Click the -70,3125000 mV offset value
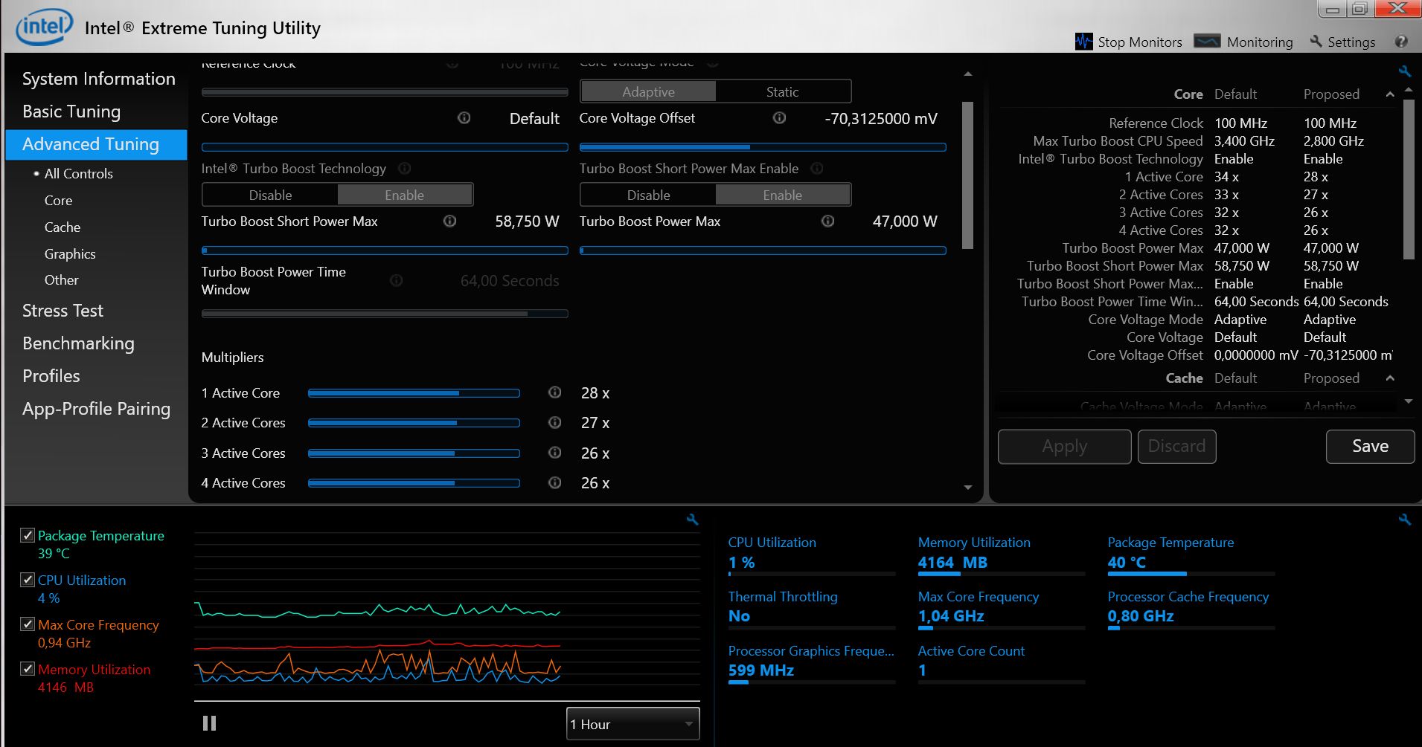This screenshot has height=747, width=1422. [881, 118]
